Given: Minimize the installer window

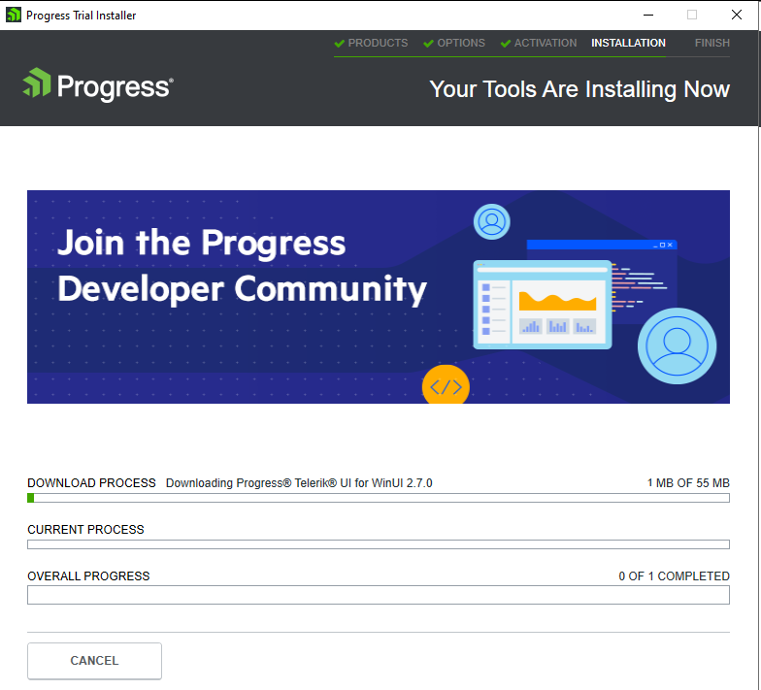Looking at the screenshot, I should point(648,16).
